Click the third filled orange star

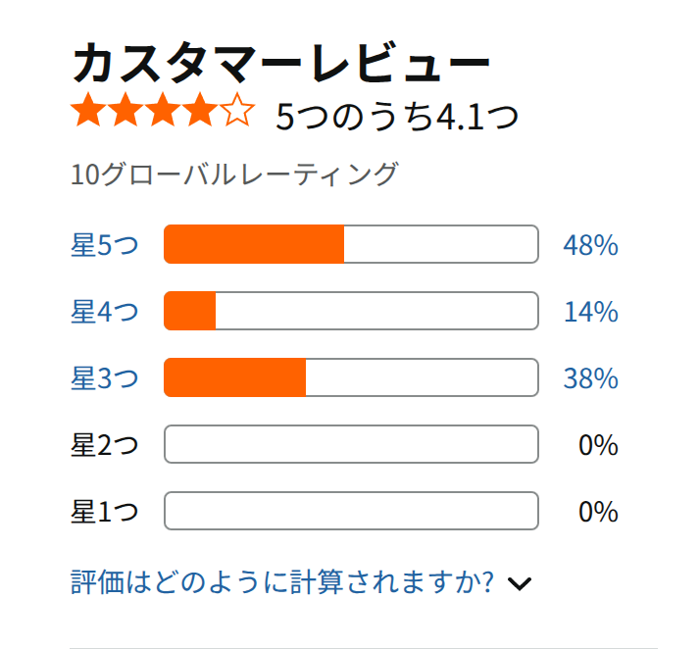[163, 110]
